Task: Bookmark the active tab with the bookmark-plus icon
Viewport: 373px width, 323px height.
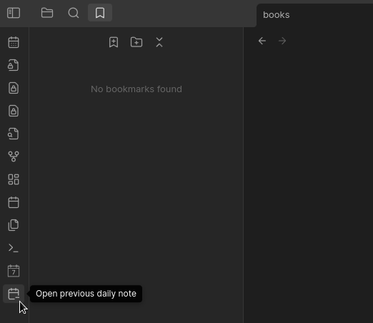Action: click(114, 42)
